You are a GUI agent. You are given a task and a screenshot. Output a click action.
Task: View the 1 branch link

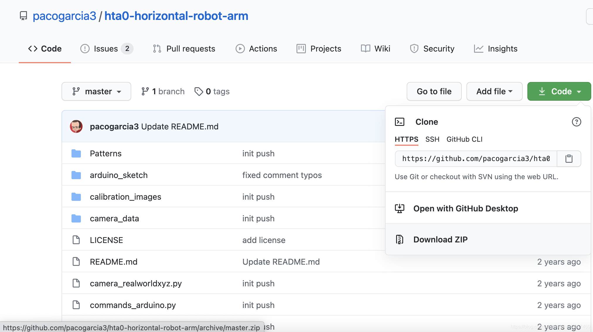pos(163,91)
